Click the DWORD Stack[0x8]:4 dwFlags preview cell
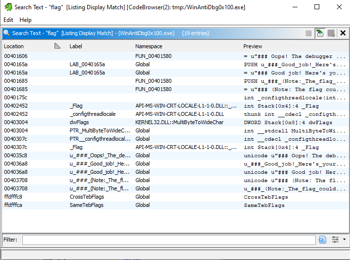The image size is (350, 260). coord(288,123)
